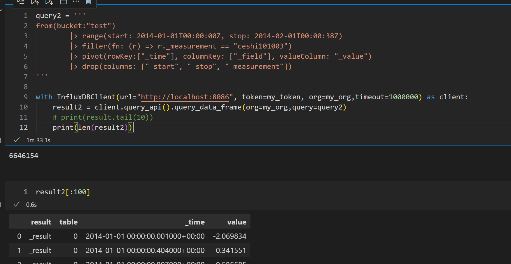Click the green success checkmark beside 1m 33.1s
The width and height of the screenshot is (511, 264).
pos(16,140)
